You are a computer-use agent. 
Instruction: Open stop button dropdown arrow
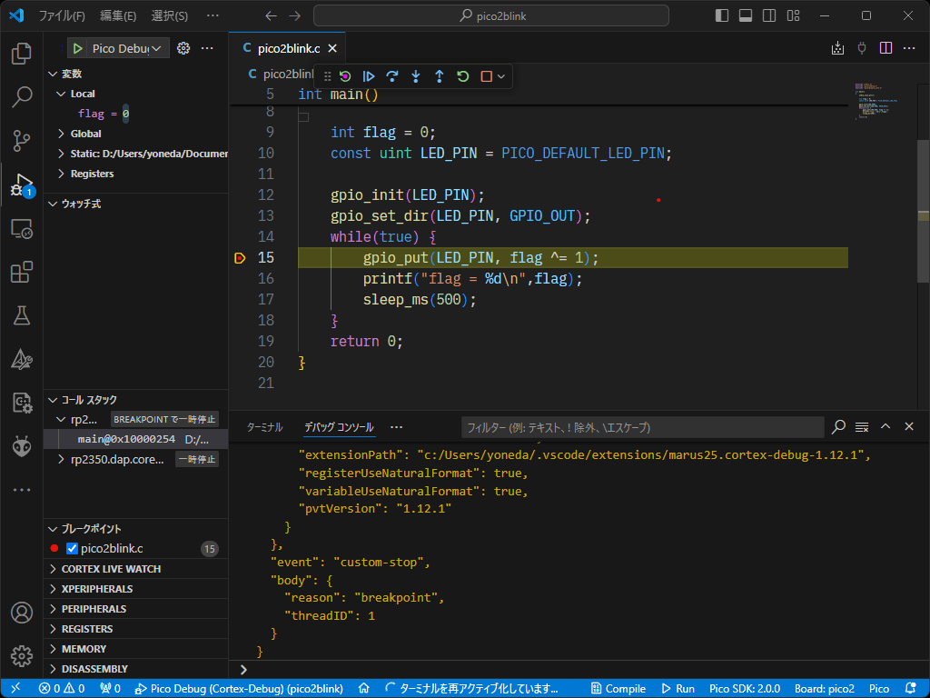tap(501, 76)
